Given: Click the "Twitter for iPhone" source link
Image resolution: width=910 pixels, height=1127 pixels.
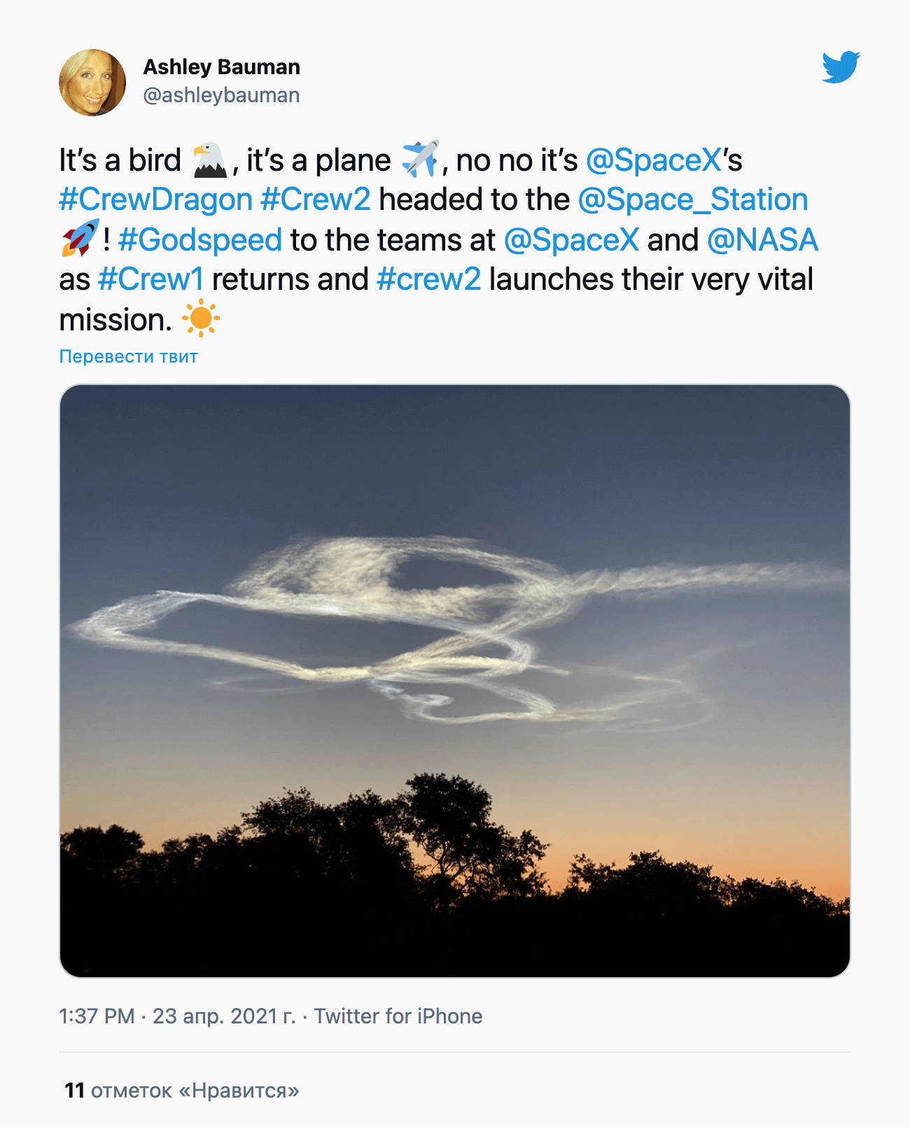Looking at the screenshot, I should tap(398, 1016).
